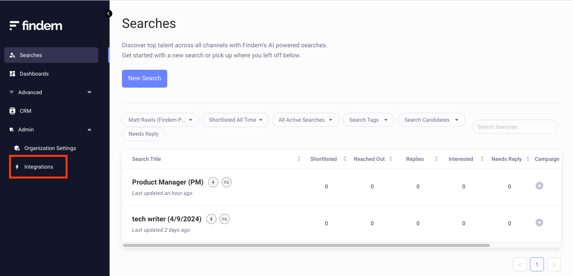This screenshot has width=573, height=276.
Task: Click the CRM icon in the sidebar
Action: click(13, 111)
